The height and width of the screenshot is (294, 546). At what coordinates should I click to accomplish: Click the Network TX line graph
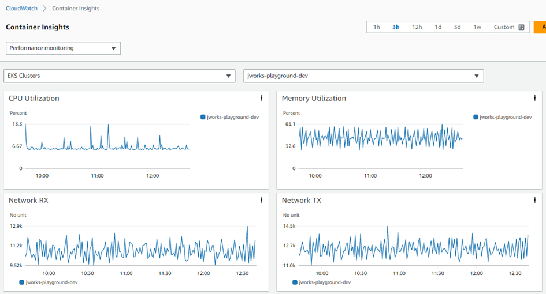413,246
